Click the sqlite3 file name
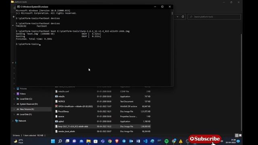This screenshot has height=145, width=258. pos(61,121)
